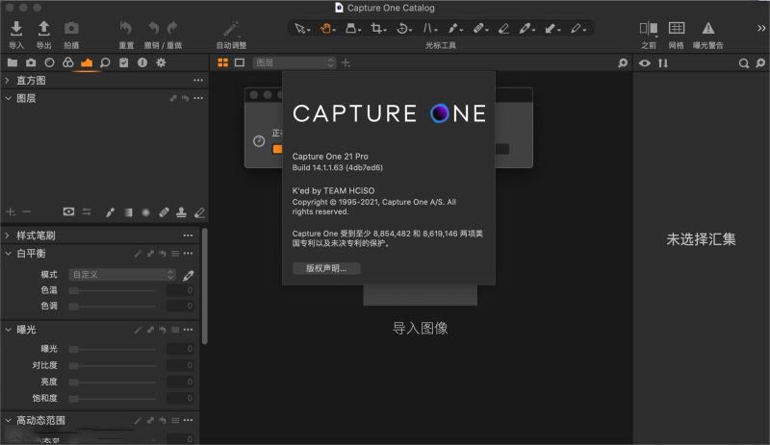Screen dimensions: 770x445
Task: Open the Capture camera tool tab
Action: tap(31, 62)
